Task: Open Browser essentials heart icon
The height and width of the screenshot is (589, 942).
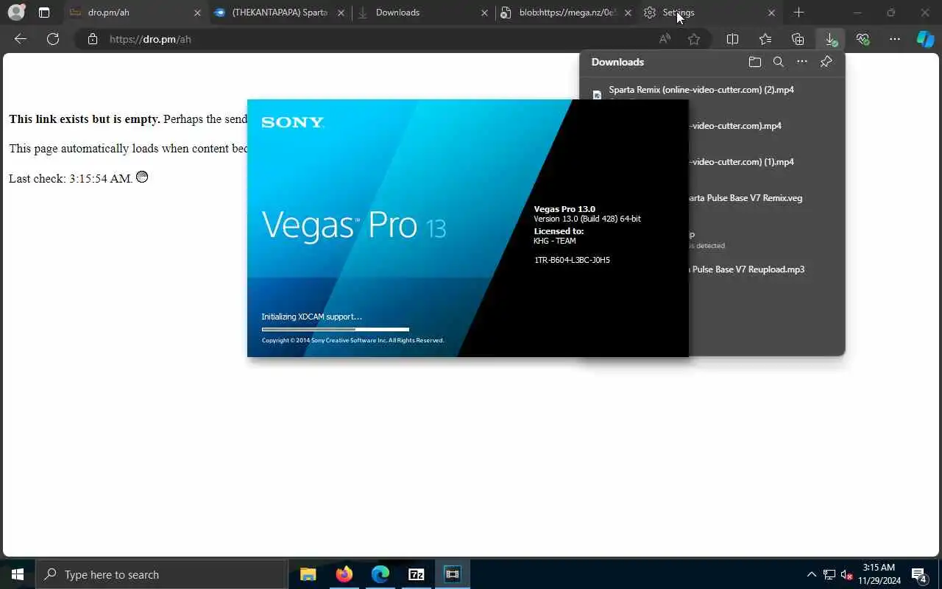Action: (x=863, y=39)
